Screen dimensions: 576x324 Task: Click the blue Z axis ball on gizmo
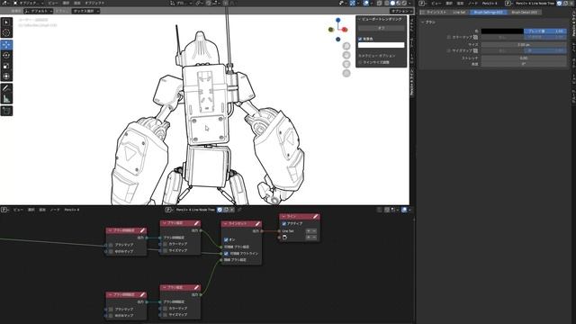pyautogui.click(x=338, y=20)
